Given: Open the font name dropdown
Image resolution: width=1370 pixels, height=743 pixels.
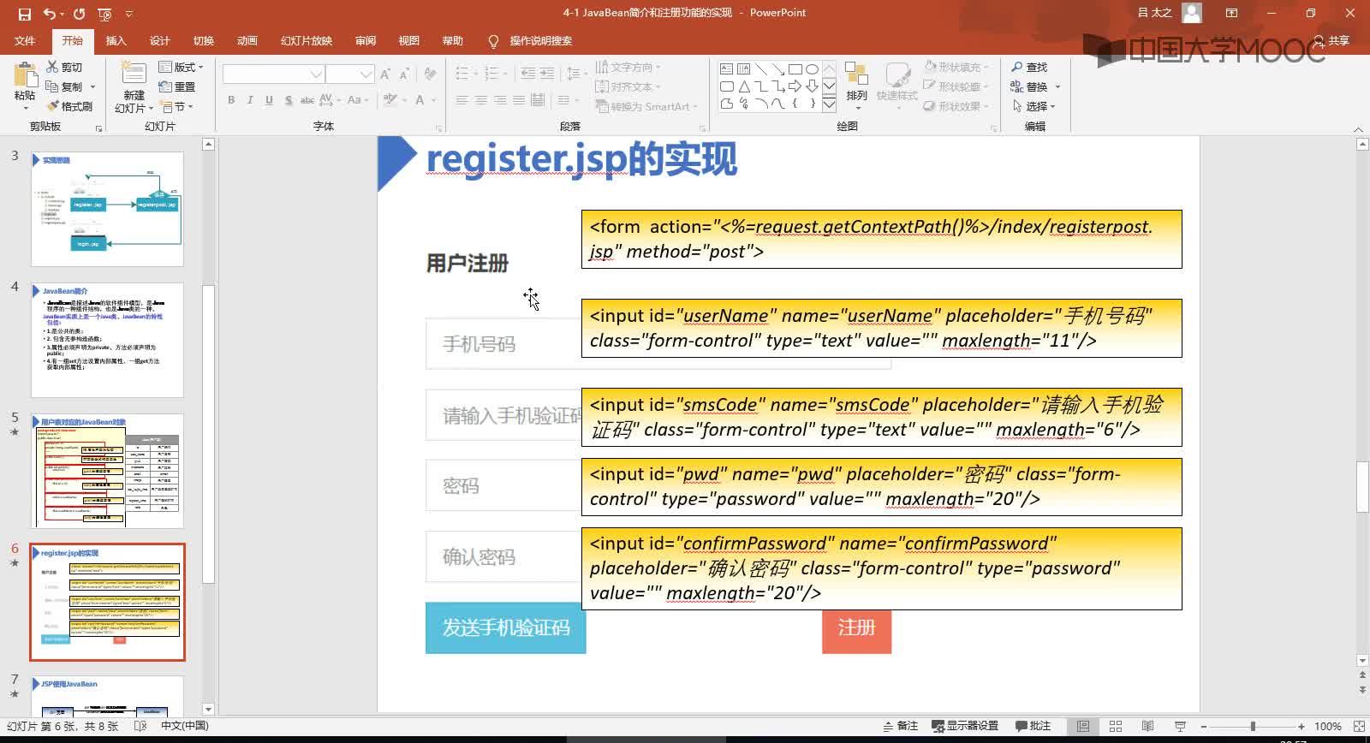Looking at the screenshot, I should point(315,74).
